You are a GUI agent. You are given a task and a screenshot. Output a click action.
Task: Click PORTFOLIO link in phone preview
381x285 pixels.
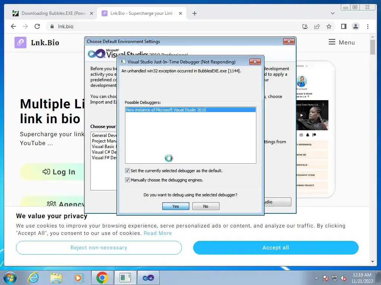312,165
